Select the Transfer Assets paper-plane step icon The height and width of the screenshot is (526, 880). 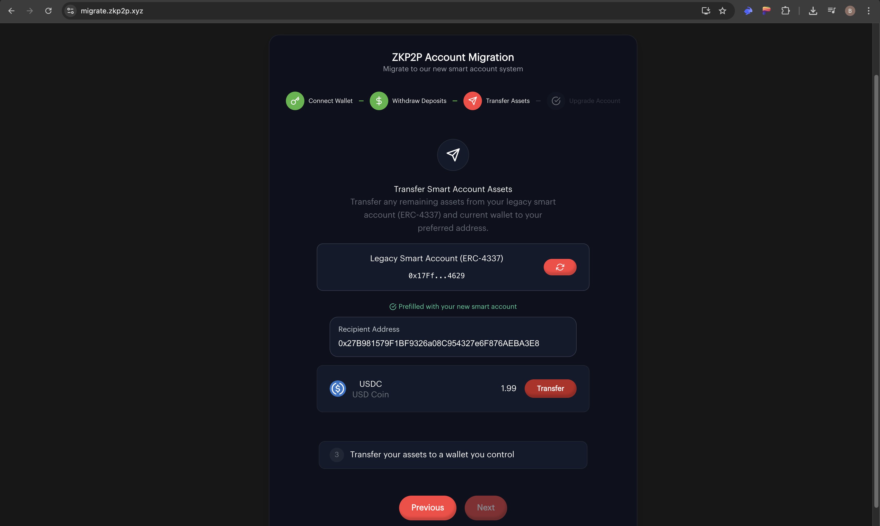[472, 101]
